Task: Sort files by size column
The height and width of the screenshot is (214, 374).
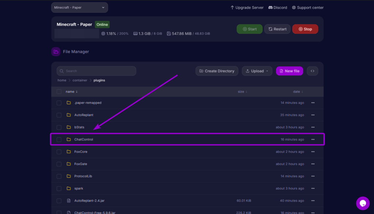Action: pyautogui.click(x=242, y=92)
